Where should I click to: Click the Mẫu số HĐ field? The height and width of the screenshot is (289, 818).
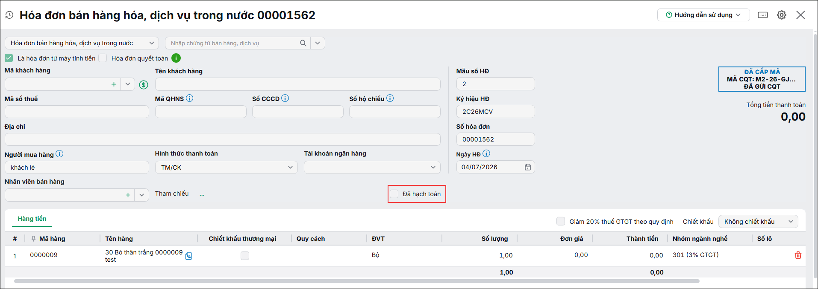pyautogui.click(x=496, y=84)
